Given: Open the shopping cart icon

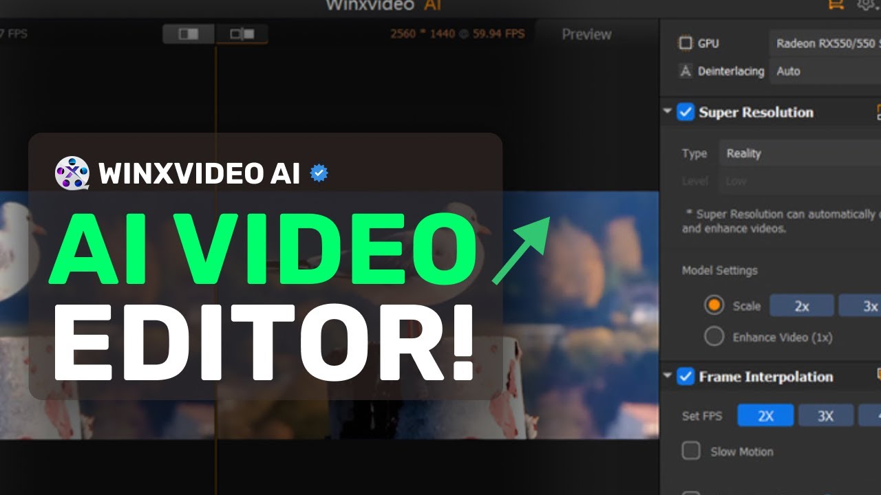Looking at the screenshot, I should pyautogui.click(x=836, y=4).
